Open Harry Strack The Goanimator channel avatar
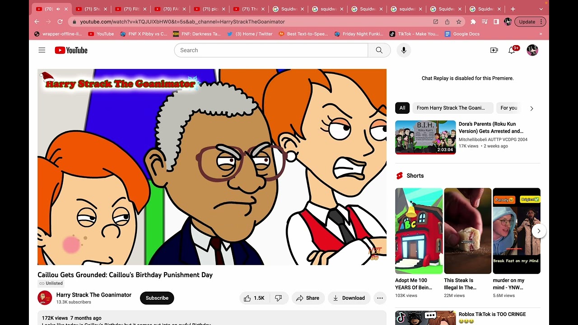This screenshot has height=325, width=578. tap(45, 298)
